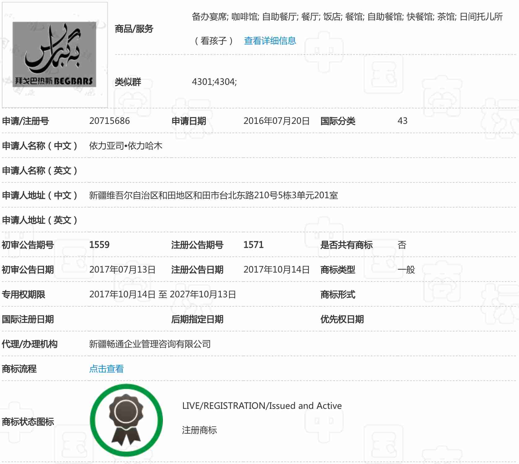519x464 pixels.
Task: Select registration announcement issue number 1571
Action: pyautogui.click(x=253, y=245)
